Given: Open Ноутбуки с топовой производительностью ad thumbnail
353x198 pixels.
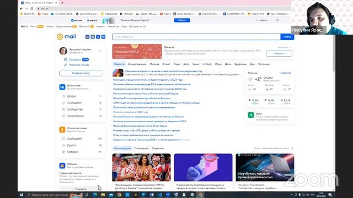Looking at the screenshot, I should tap(265, 167).
